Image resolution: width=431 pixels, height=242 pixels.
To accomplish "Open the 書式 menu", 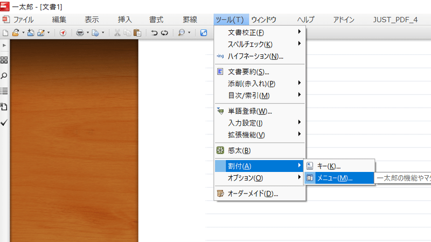I will 156,20.
